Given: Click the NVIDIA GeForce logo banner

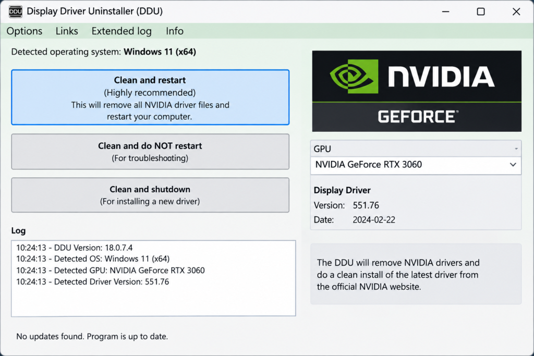Looking at the screenshot, I should [417, 91].
